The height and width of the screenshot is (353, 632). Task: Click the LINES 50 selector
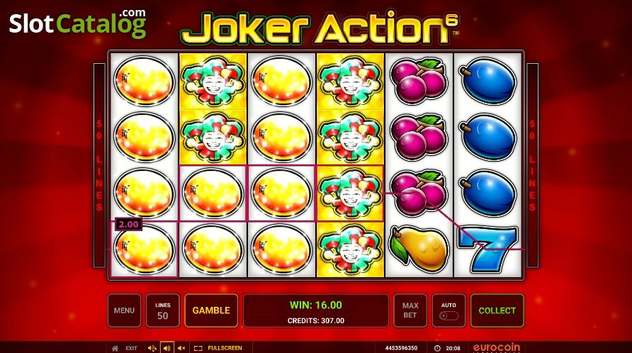click(163, 310)
